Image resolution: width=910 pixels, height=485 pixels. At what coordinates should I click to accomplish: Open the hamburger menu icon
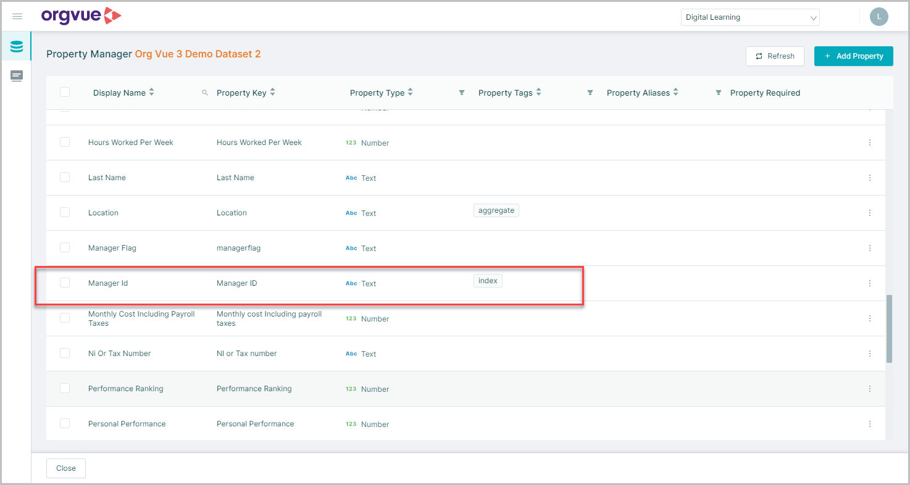pyautogui.click(x=17, y=17)
